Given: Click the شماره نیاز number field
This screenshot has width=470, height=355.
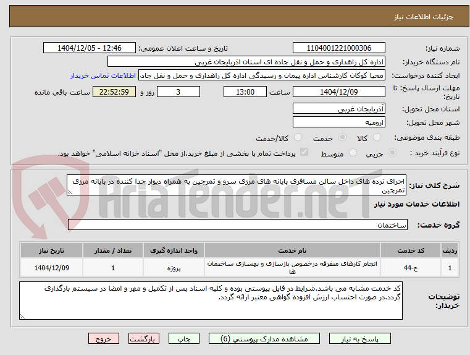Looking at the screenshot, I should click(x=338, y=48).
